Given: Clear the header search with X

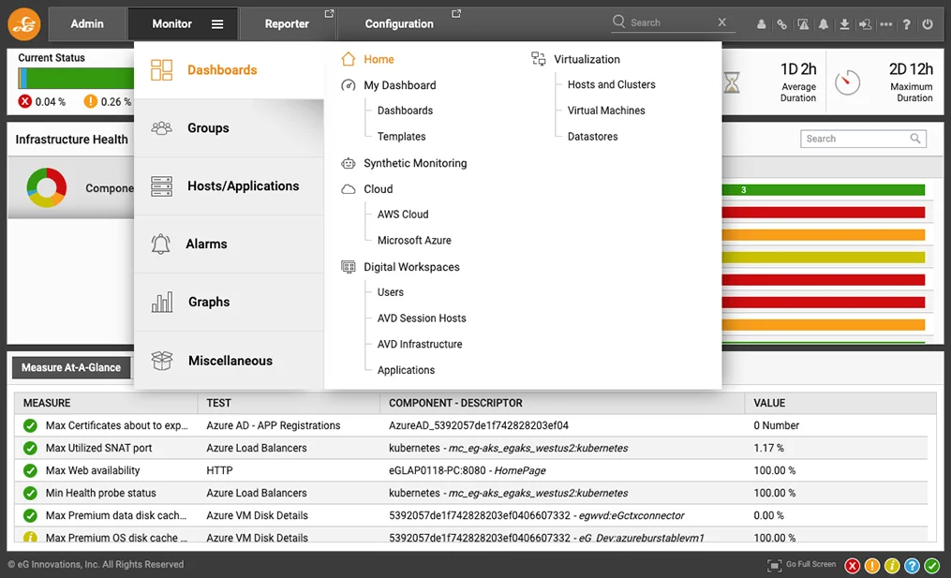Looking at the screenshot, I should pyautogui.click(x=721, y=22).
